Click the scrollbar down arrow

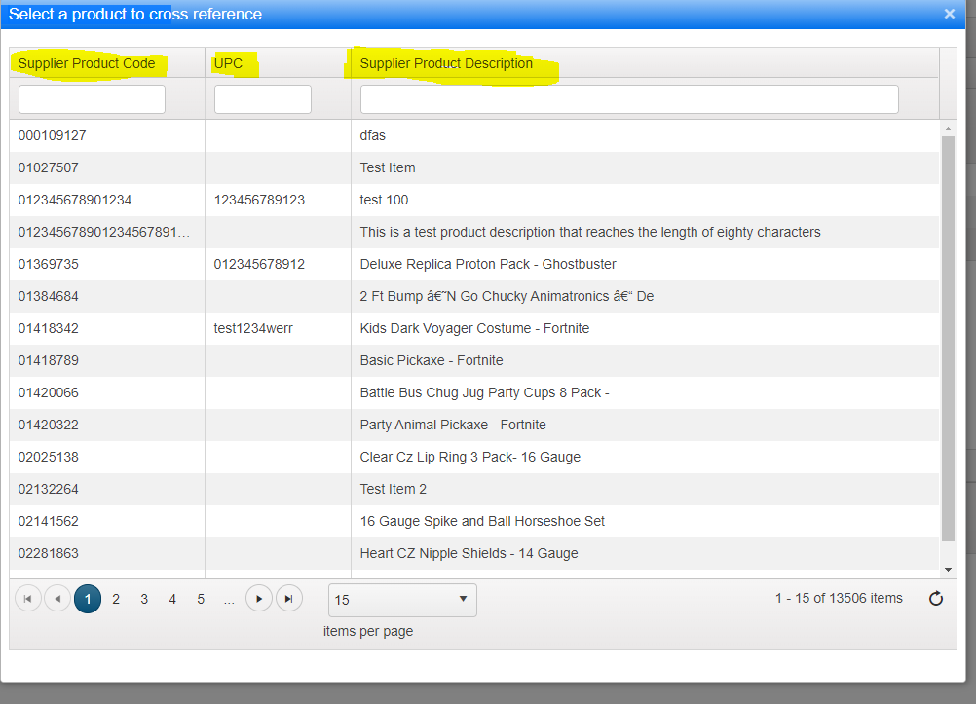(948, 569)
